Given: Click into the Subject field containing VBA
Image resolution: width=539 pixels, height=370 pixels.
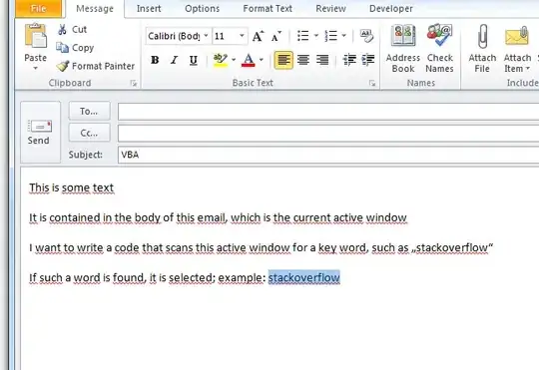Looking at the screenshot, I should coord(328,155).
